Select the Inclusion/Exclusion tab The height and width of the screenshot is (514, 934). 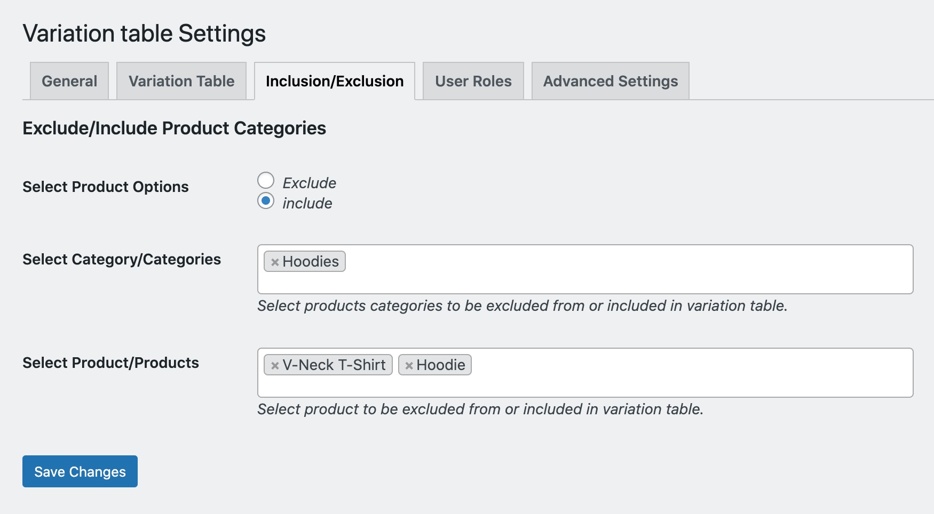335,81
